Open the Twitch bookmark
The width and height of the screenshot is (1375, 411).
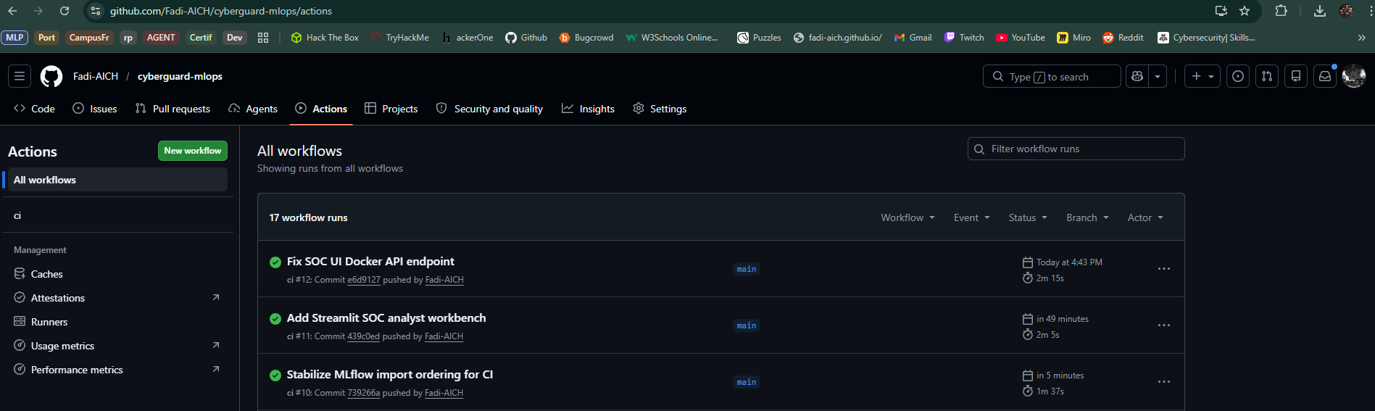pyautogui.click(x=963, y=38)
